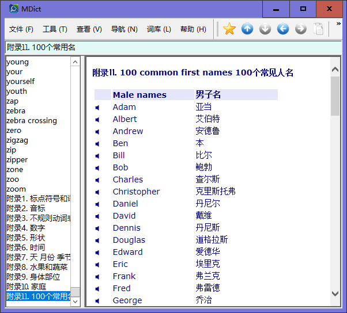Play audio for the name Adam

pyautogui.click(x=98, y=108)
